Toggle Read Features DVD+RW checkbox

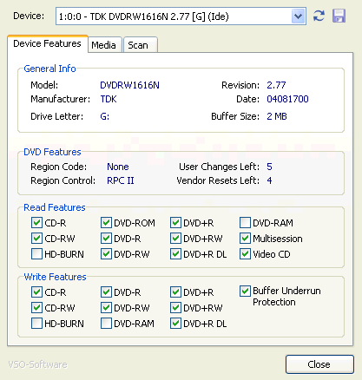tap(175, 239)
